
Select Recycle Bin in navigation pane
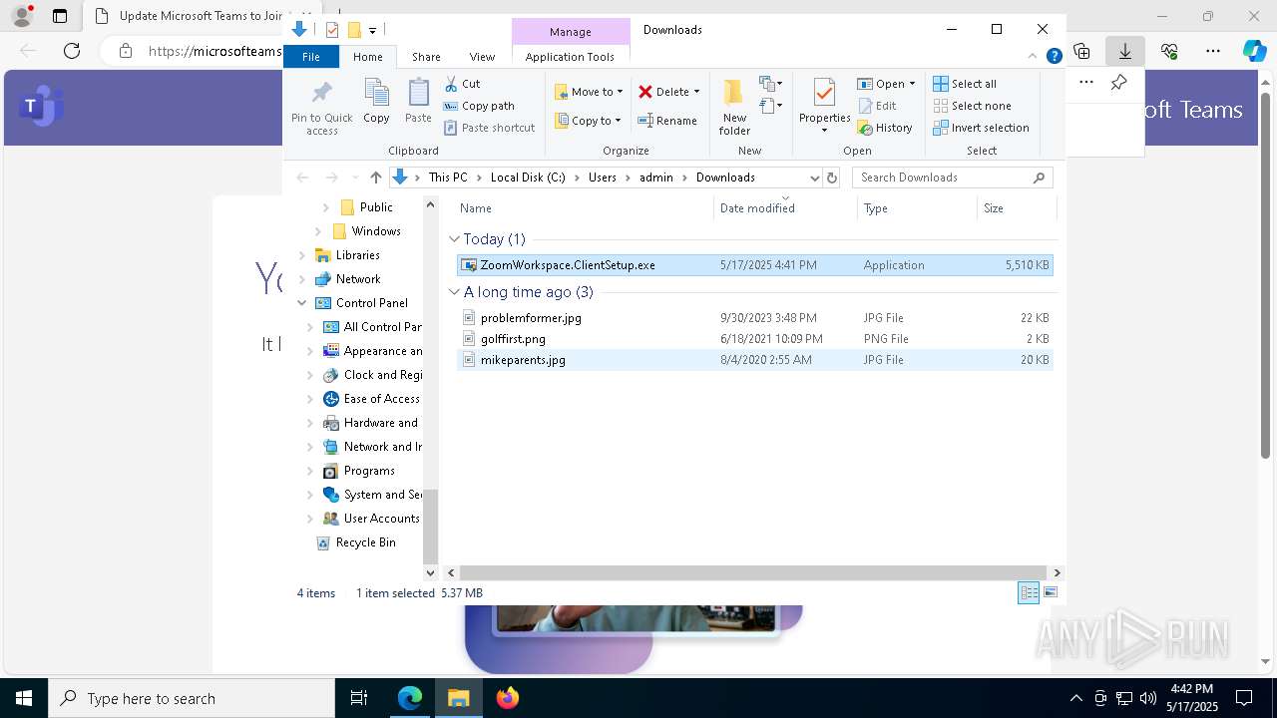coord(365,542)
